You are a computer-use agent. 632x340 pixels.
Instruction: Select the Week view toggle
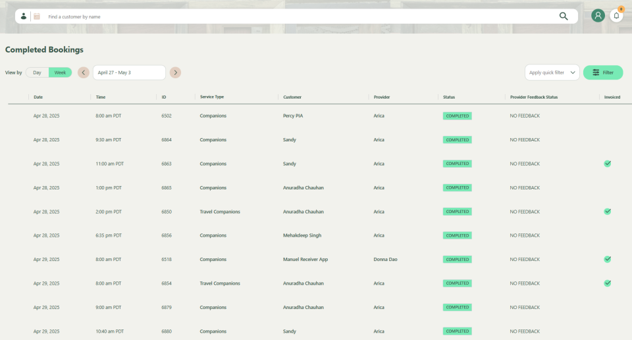pos(60,72)
